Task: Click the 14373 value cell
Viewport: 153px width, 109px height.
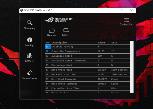Action: [101, 75]
